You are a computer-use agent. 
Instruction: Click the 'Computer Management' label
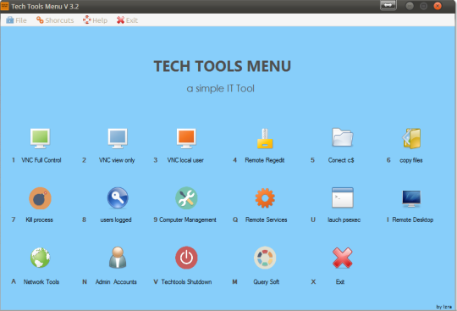(x=188, y=219)
